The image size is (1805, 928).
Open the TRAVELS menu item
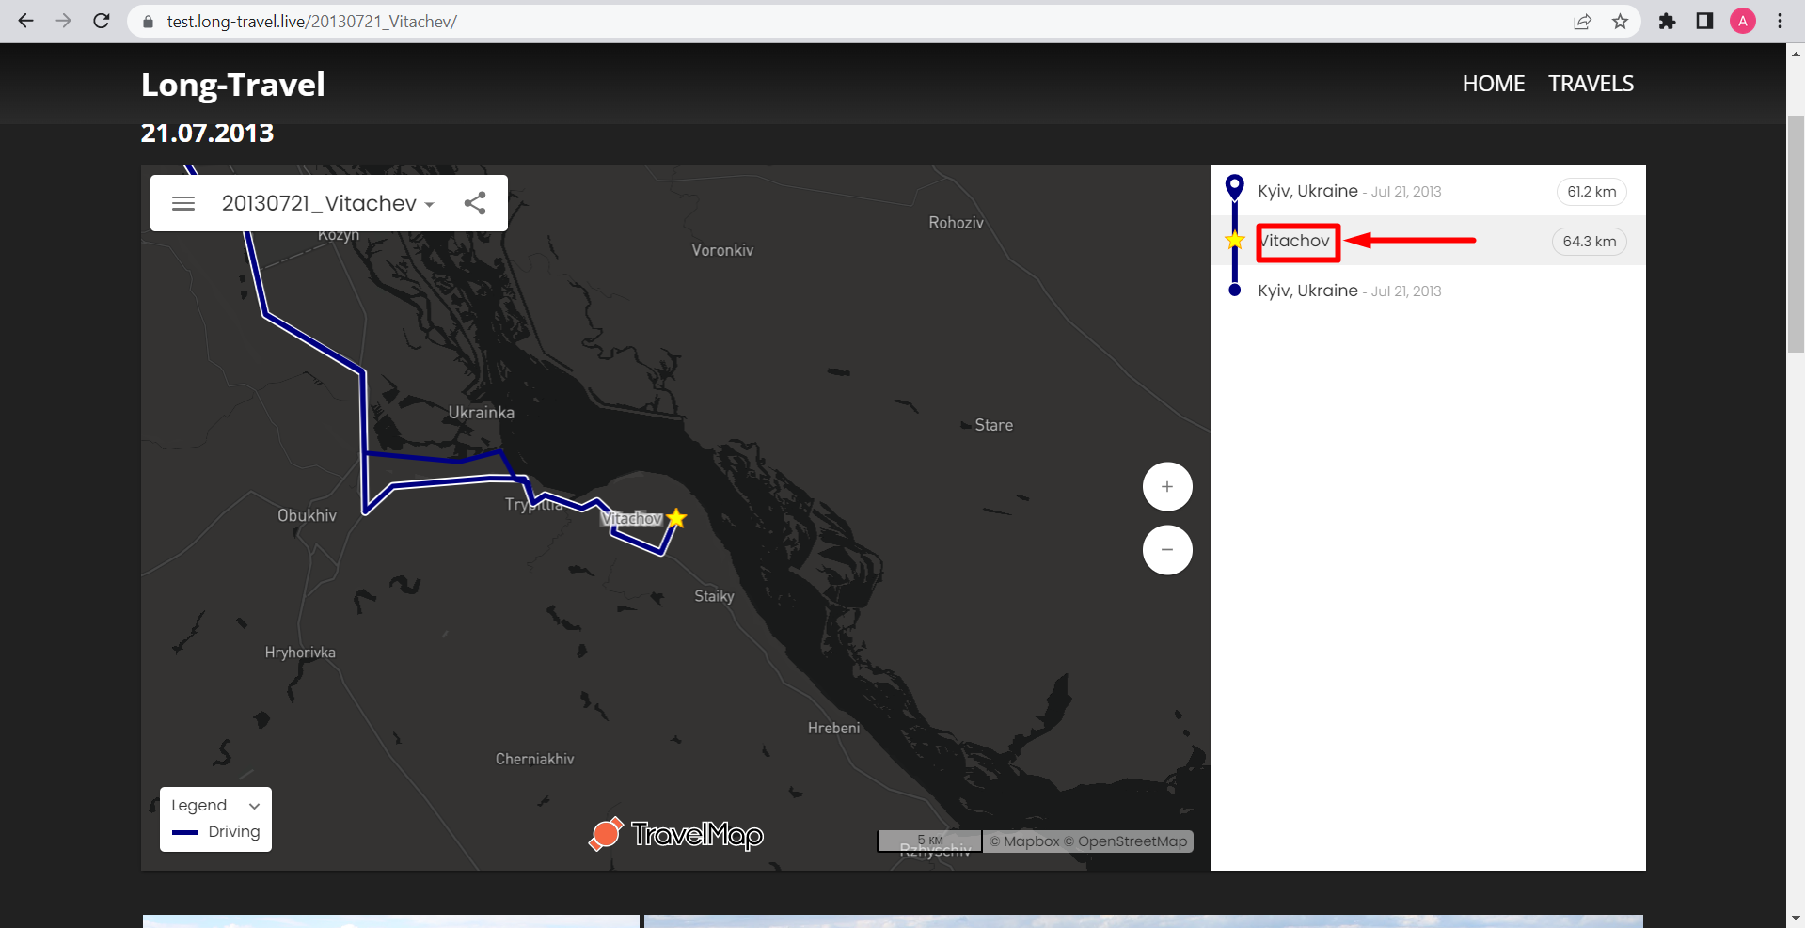[x=1591, y=84]
